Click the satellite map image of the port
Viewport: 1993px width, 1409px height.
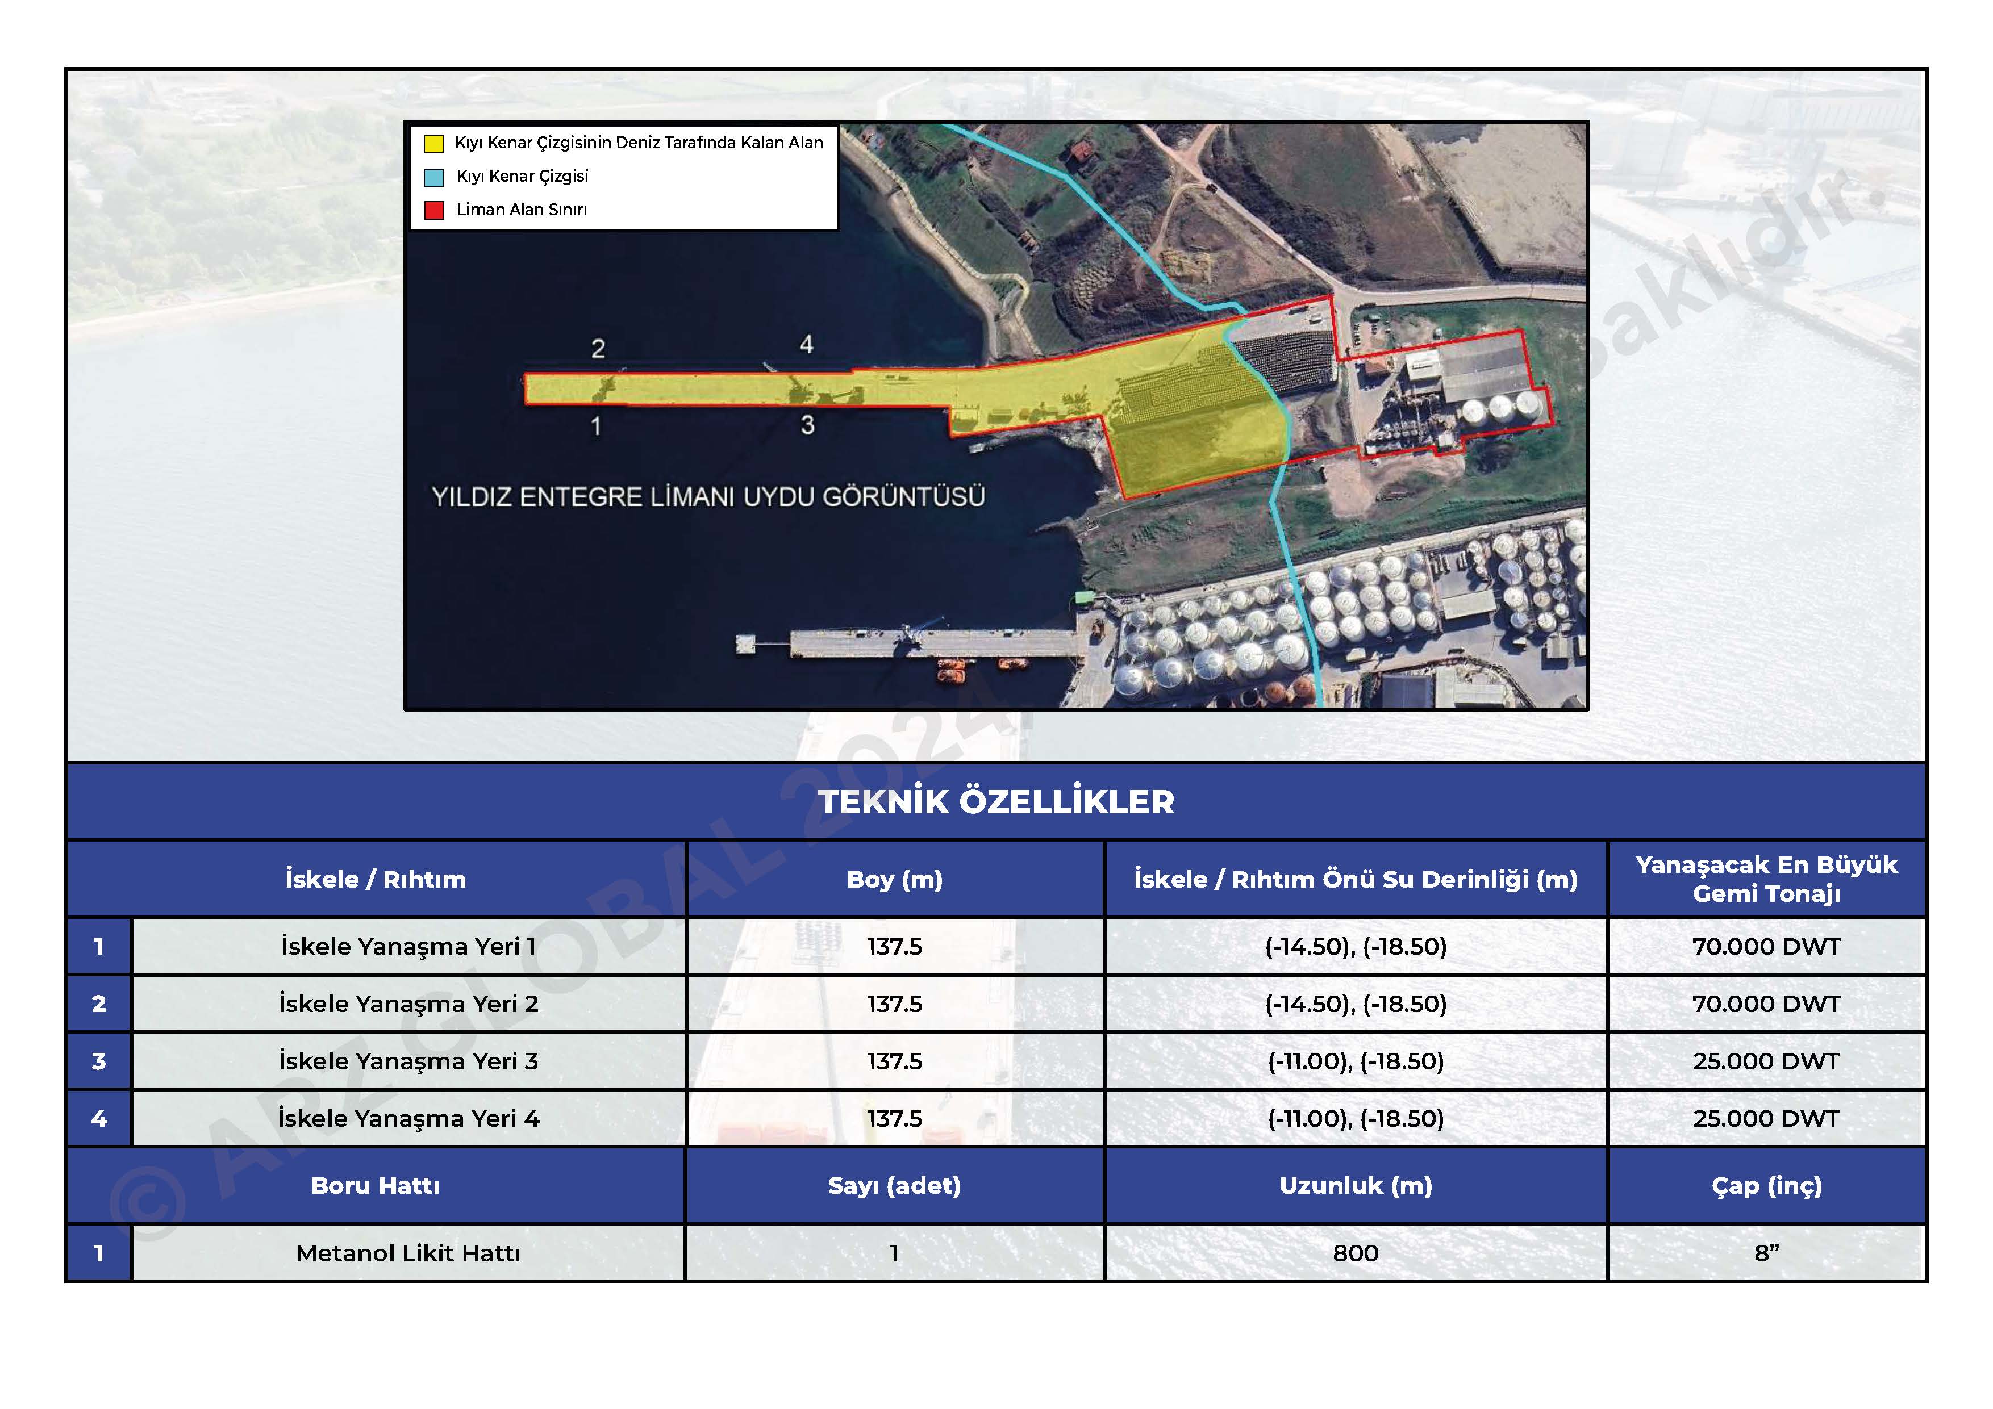(x=996, y=416)
